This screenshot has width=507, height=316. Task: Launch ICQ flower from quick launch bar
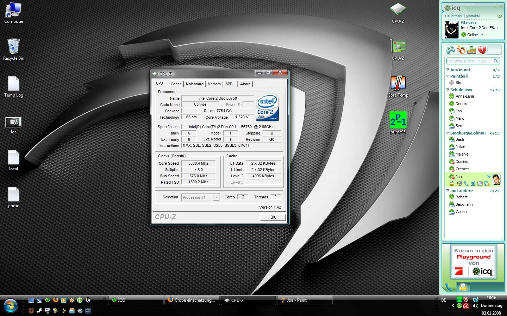[48, 300]
